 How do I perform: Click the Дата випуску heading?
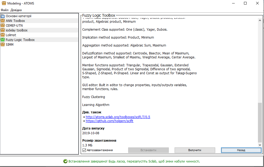93,128
